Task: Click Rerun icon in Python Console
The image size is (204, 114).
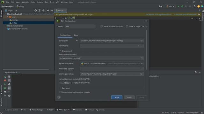Action: coord(5,77)
